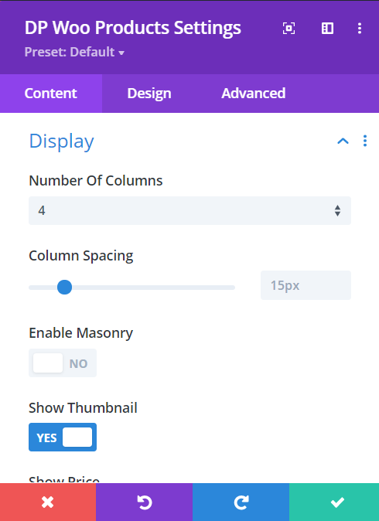
Task: Switch to the Advanced tab
Action: pos(254,94)
